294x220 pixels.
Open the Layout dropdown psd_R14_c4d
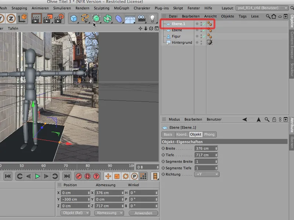coord(262,8)
